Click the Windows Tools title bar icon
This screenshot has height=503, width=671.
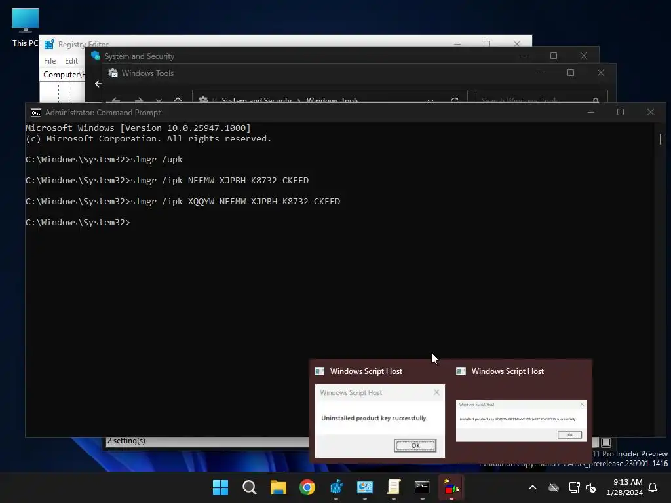(113, 73)
